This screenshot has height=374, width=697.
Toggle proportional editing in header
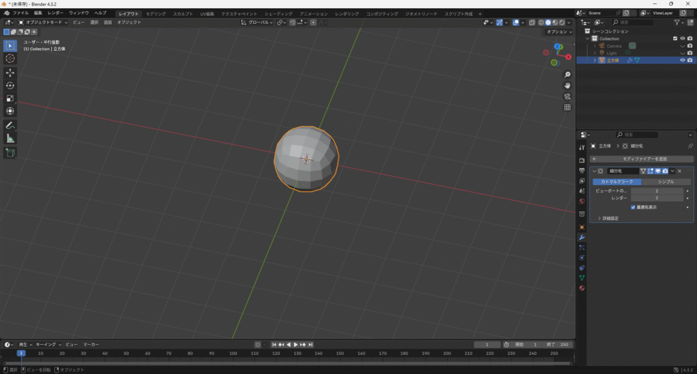[x=313, y=22]
